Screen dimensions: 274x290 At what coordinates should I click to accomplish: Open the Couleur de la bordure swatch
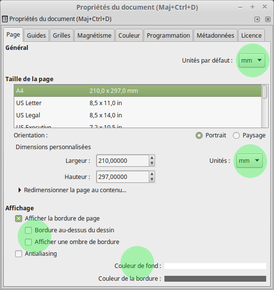[x=215, y=279]
